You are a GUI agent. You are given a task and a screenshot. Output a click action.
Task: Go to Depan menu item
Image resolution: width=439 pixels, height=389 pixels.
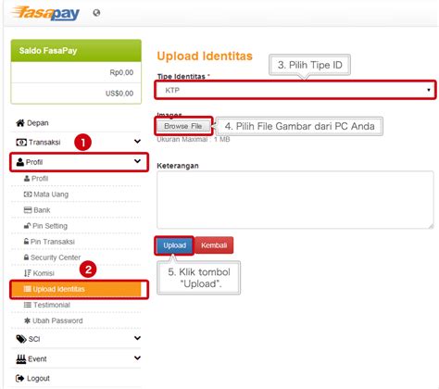pyautogui.click(x=76, y=123)
